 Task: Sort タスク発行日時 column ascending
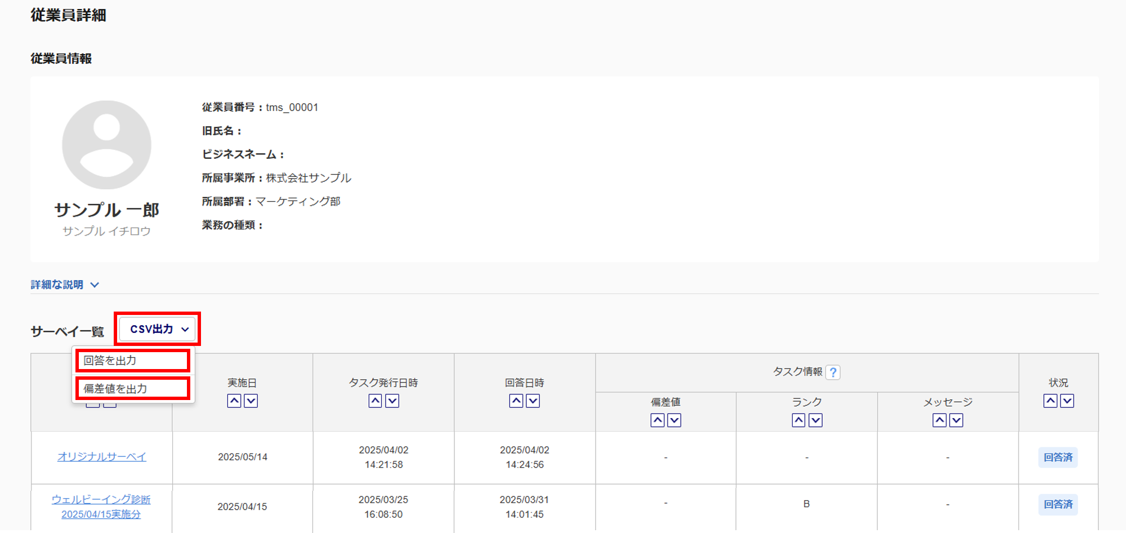[x=375, y=401]
